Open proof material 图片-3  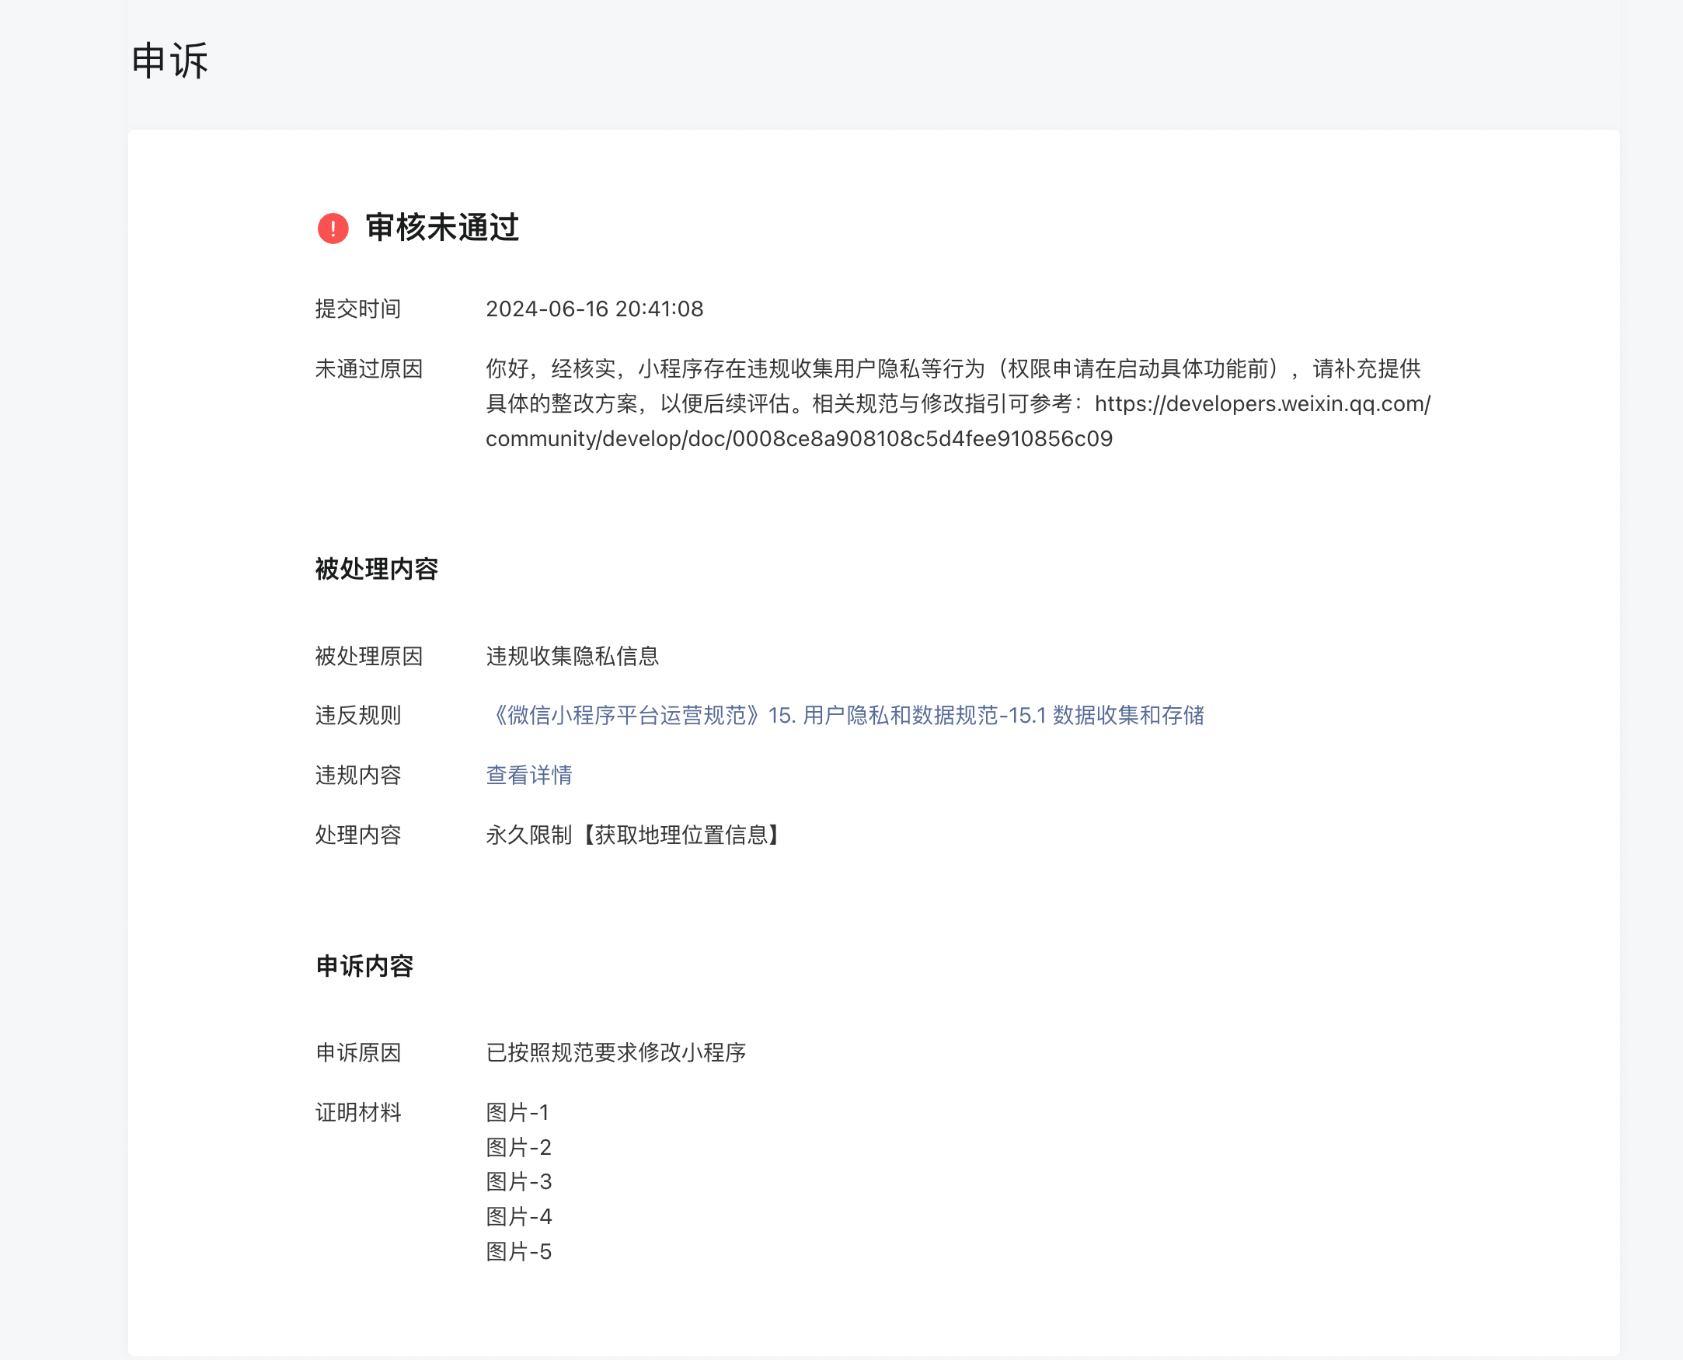(518, 1181)
